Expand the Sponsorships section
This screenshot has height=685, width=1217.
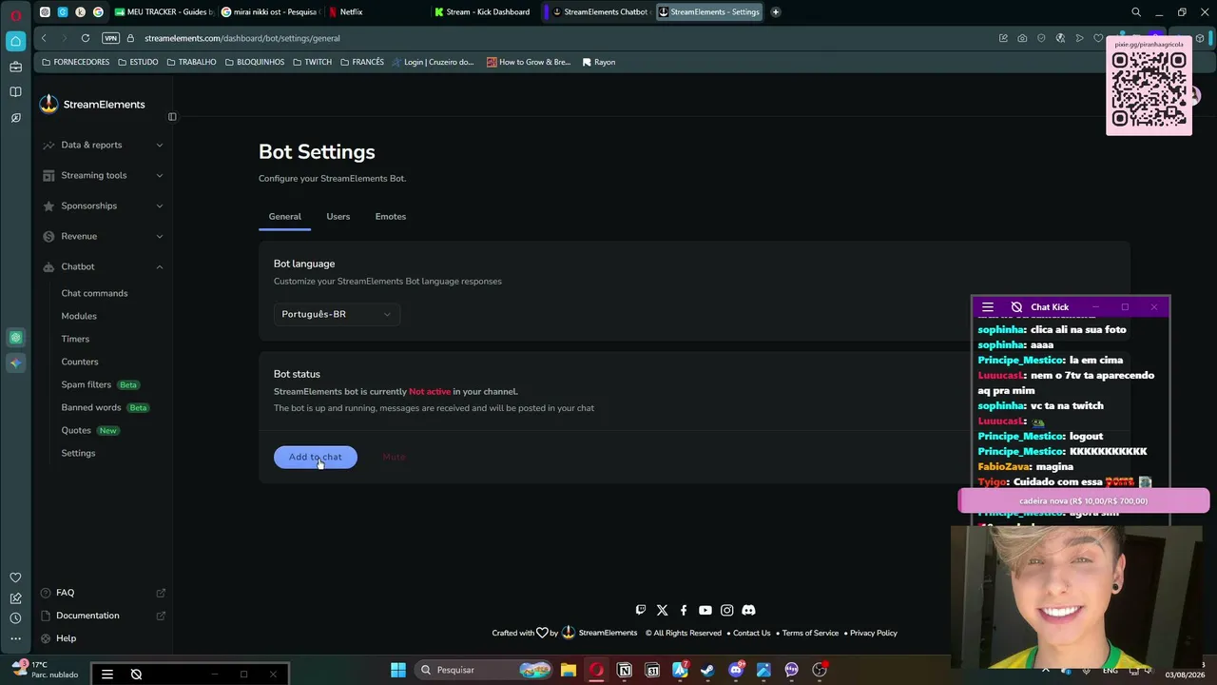[103, 205]
